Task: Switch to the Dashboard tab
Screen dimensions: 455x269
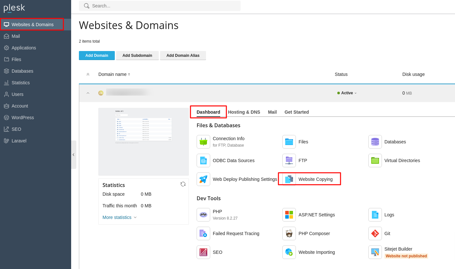Action: pyautogui.click(x=208, y=112)
